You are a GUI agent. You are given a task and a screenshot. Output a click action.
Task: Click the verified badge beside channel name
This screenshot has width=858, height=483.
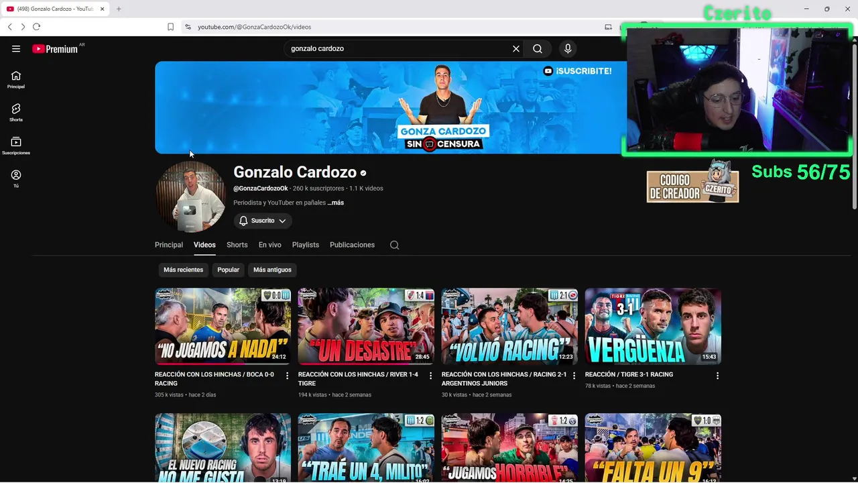pyautogui.click(x=363, y=173)
